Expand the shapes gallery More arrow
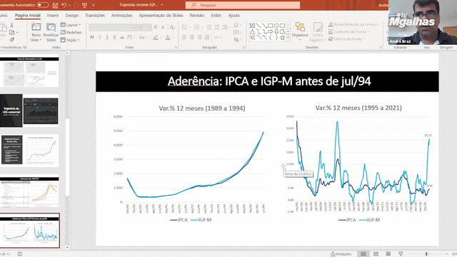Screen dimensions: 457x257 pos(288,38)
